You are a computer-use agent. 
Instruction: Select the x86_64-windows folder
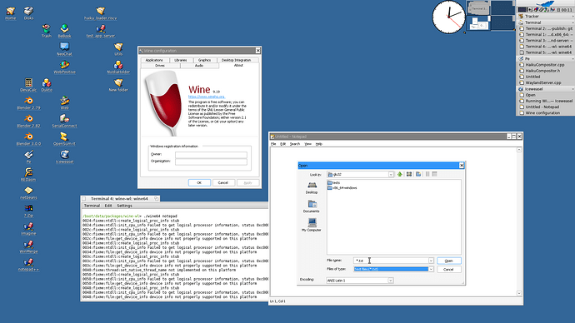point(342,188)
